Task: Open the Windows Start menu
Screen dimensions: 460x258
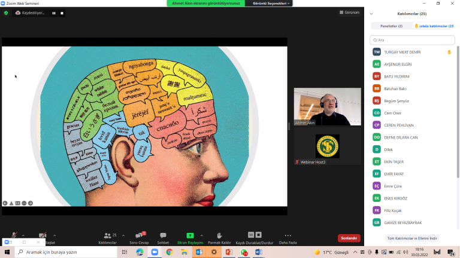Action: coord(7,252)
